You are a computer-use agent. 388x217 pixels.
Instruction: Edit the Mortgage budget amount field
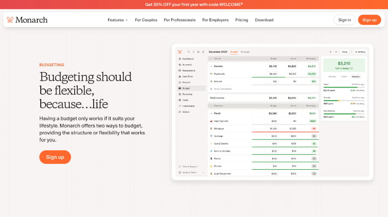tap(272, 129)
